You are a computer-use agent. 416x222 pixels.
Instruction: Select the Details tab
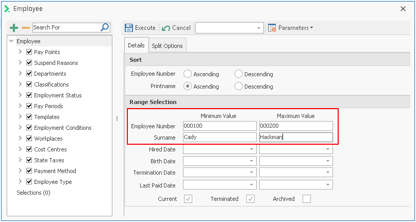(x=136, y=45)
